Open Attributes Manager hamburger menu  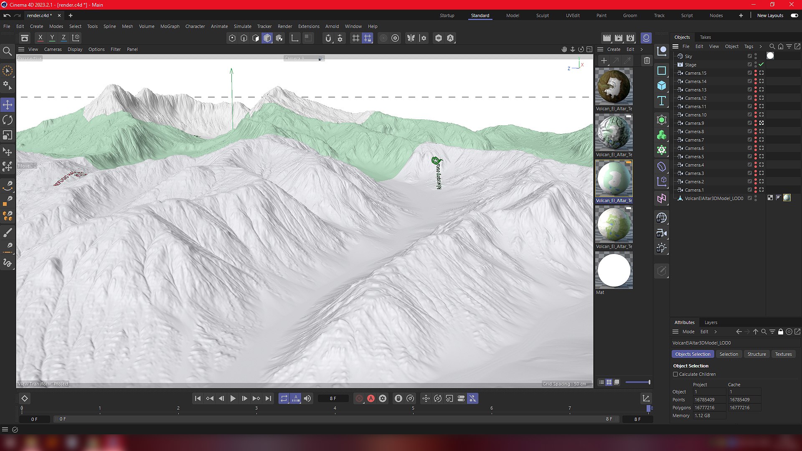point(675,332)
